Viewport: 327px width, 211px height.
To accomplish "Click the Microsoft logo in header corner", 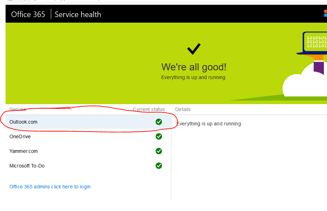I will 326,13.
